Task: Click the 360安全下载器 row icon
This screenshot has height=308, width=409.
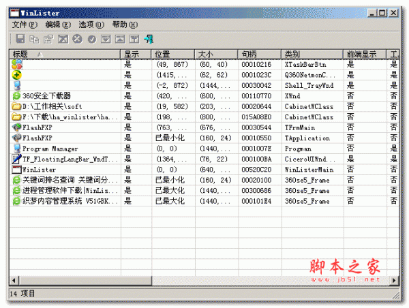Action: (16, 96)
